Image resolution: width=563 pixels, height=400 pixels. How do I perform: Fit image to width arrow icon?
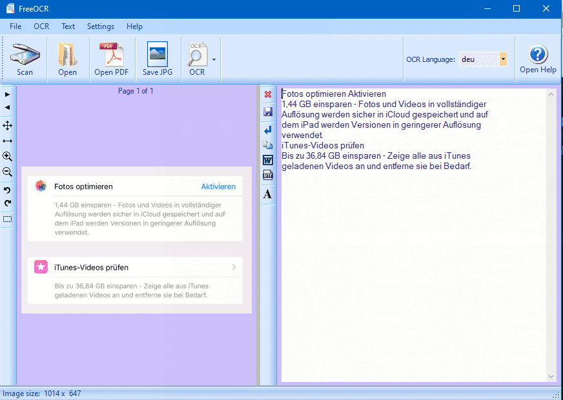pos(8,141)
